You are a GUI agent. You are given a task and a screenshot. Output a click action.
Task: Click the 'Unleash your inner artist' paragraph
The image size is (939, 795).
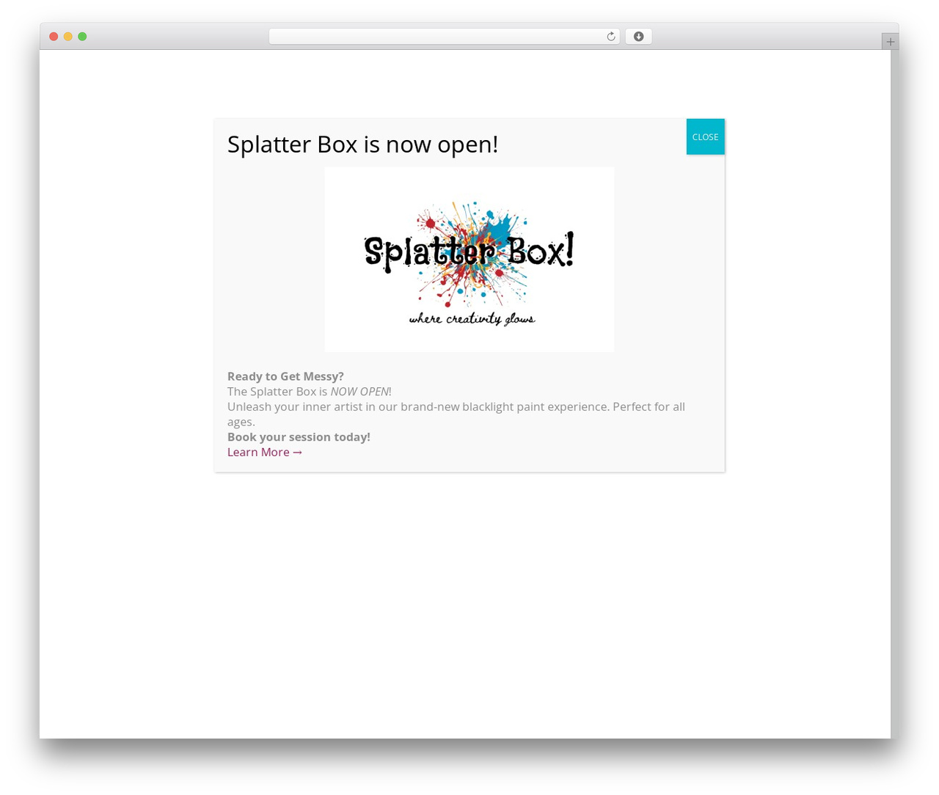(456, 414)
